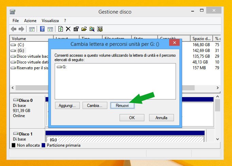232x166 pixels.
Task: Click Gestione disco title bar app icon
Action: [13, 12]
